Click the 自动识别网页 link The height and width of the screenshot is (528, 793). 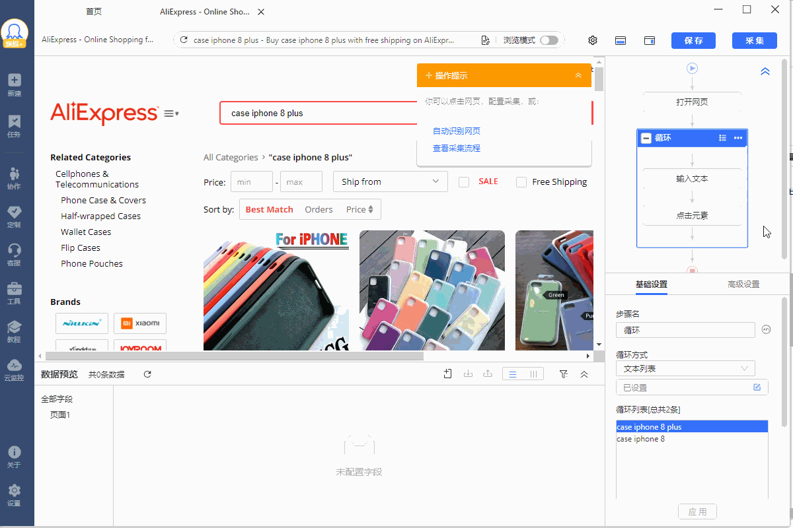[x=457, y=131]
